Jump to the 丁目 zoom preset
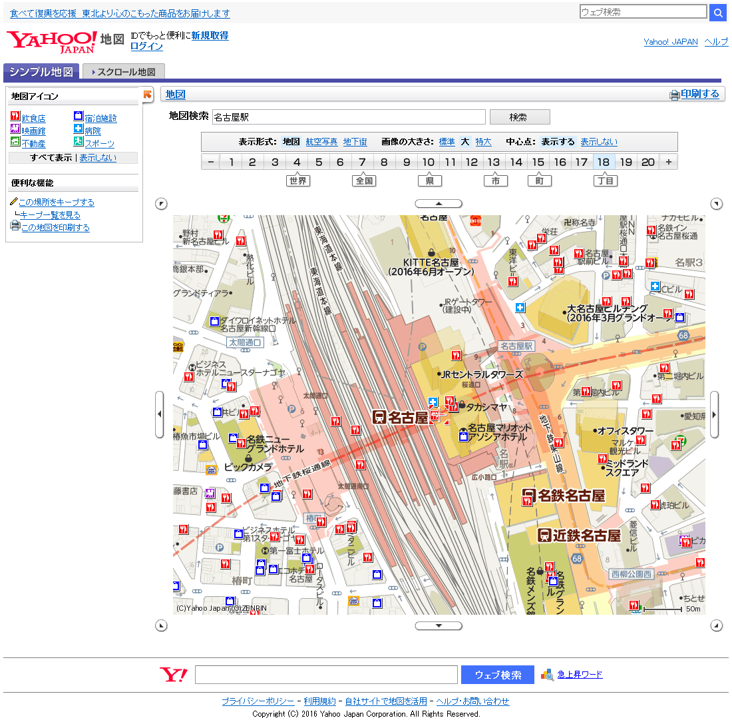The width and height of the screenshot is (732, 722). point(606,180)
